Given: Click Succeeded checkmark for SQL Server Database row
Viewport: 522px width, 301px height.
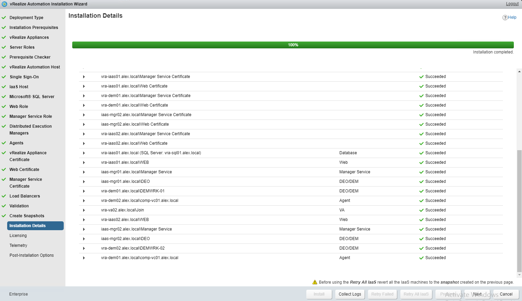Looking at the screenshot, I should click(421, 153).
